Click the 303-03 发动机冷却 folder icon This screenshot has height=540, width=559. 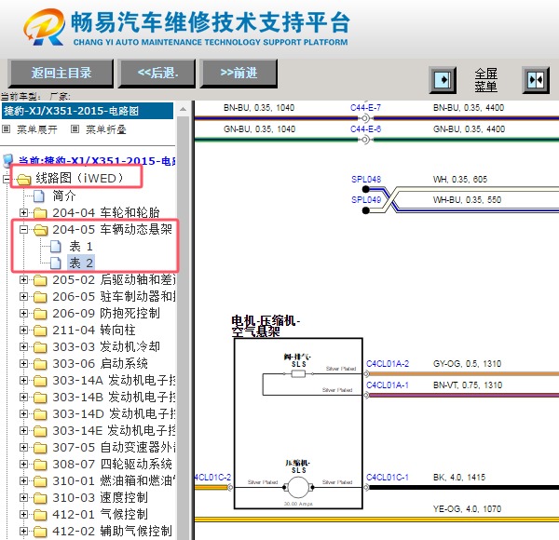40,347
